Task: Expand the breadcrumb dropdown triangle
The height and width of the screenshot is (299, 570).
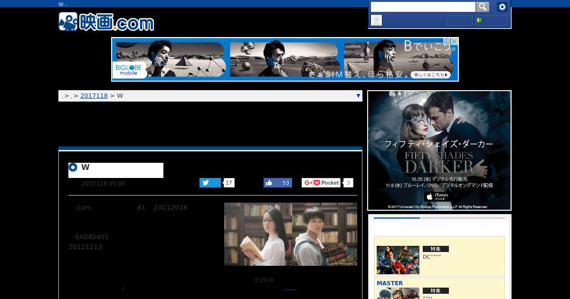Action: tap(358, 96)
